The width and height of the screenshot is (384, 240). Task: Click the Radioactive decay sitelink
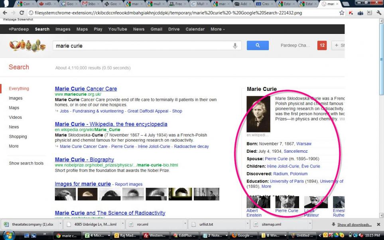(x=191, y=146)
